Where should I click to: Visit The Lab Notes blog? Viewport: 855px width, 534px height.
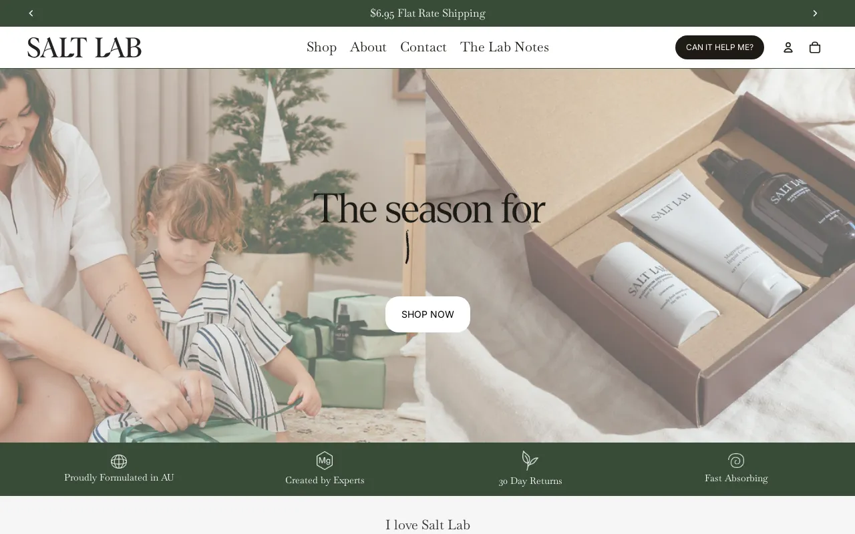[x=504, y=47]
